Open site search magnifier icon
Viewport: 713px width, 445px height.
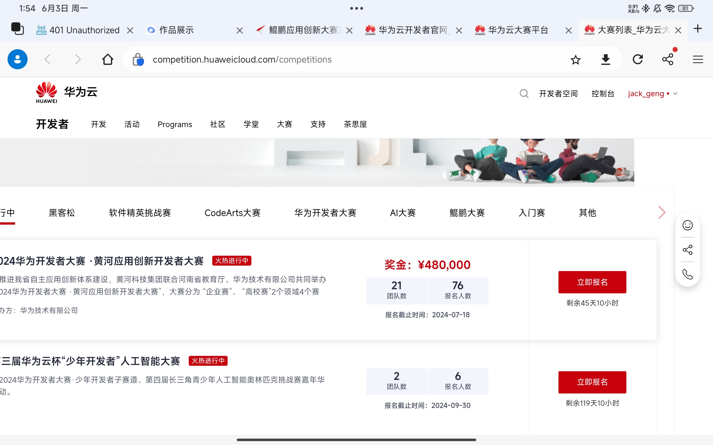pyautogui.click(x=524, y=94)
